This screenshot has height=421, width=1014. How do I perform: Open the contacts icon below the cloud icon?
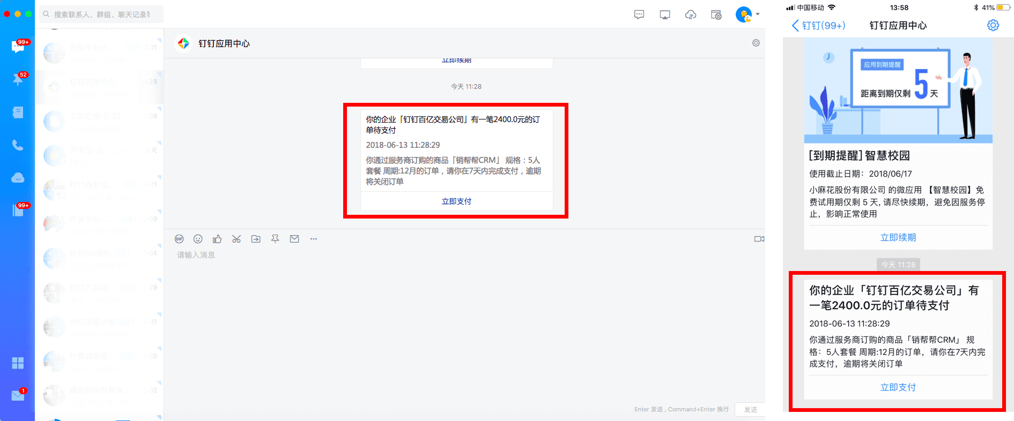18,210
